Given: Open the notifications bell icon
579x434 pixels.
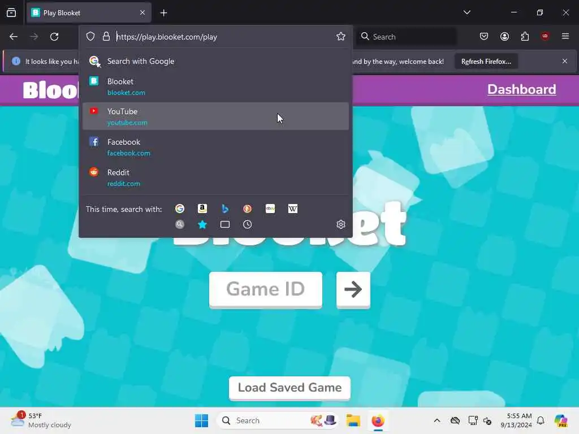Looking at the screenshot, I should click(541, 420).
